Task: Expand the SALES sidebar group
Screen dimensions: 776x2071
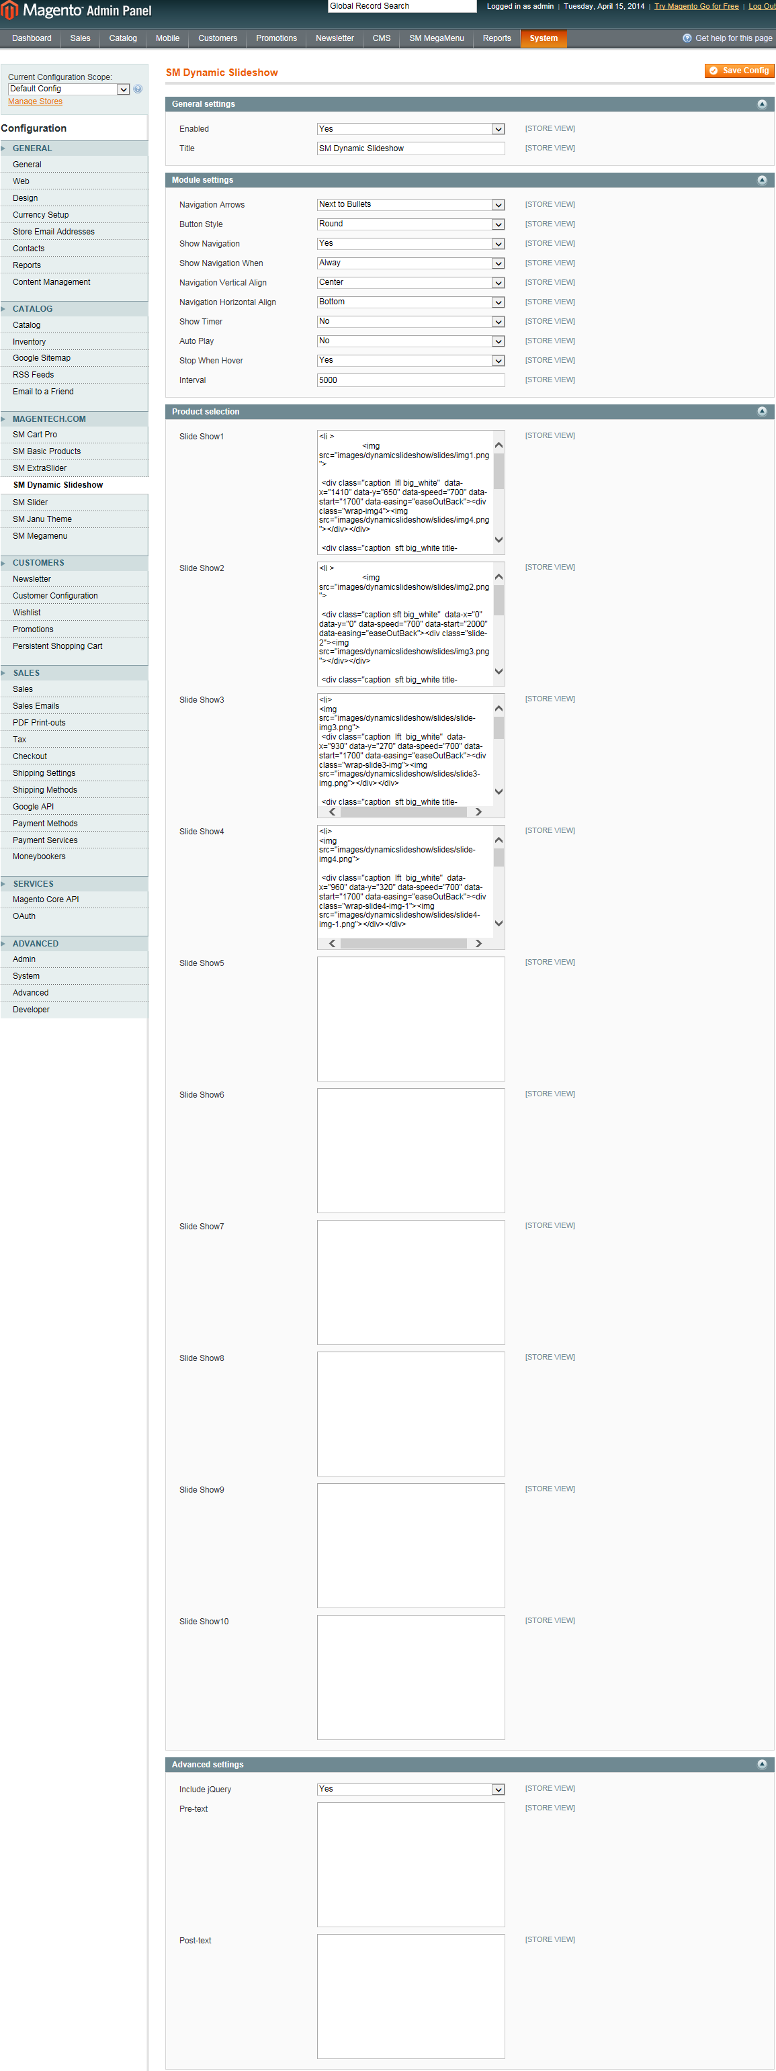Action: (x=74, y=673)
